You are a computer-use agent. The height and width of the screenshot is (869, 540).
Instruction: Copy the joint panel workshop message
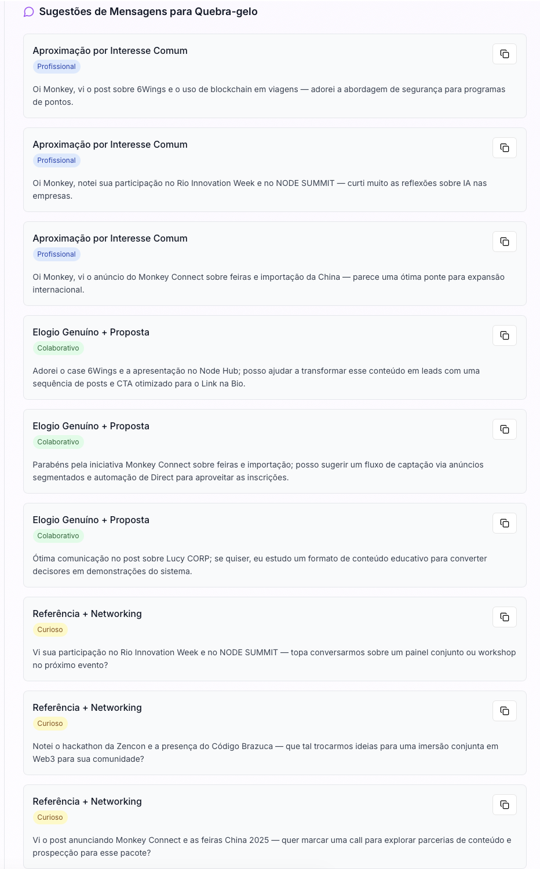[505, 617]
